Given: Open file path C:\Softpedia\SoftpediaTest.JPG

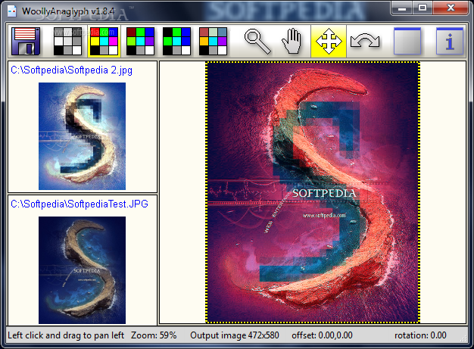Looking at the screenshot, I should tap(80, 204).
